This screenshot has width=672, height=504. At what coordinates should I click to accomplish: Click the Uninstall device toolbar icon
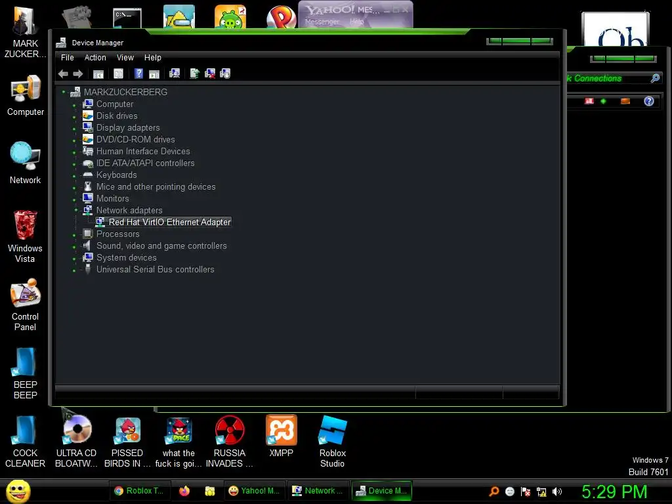(210, 73)
